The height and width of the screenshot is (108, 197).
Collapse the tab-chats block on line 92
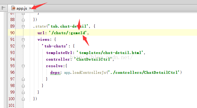[x=23, y=46]
